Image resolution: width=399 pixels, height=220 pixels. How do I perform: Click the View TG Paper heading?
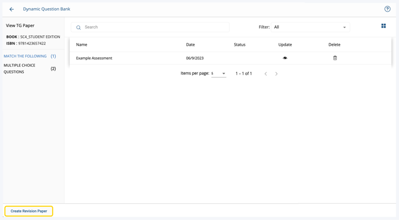coord(20,25)
